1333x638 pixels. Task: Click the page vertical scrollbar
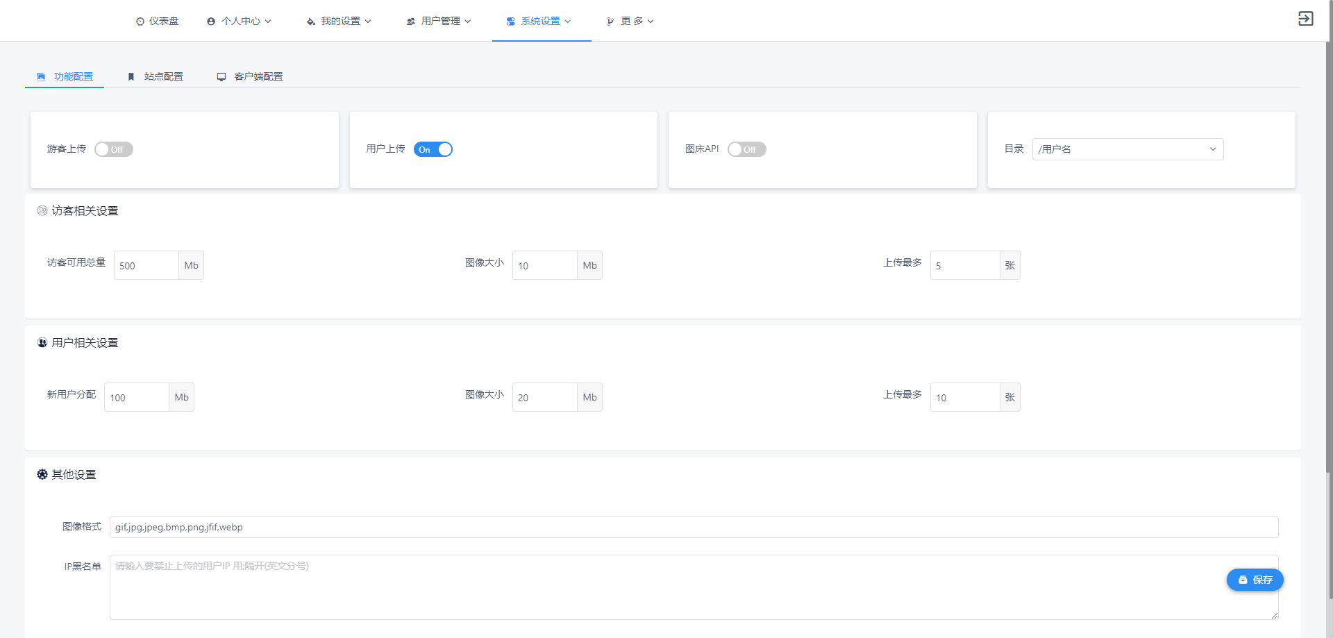pyautogui.click(x=1329, y=257)
